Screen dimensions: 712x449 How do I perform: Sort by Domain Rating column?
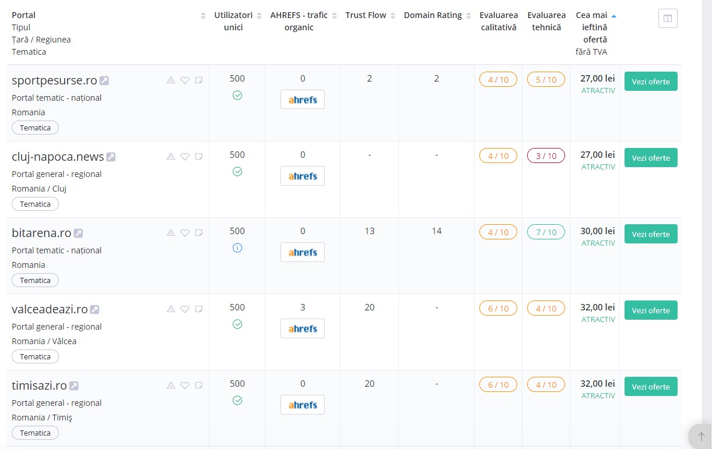(468, 16)
